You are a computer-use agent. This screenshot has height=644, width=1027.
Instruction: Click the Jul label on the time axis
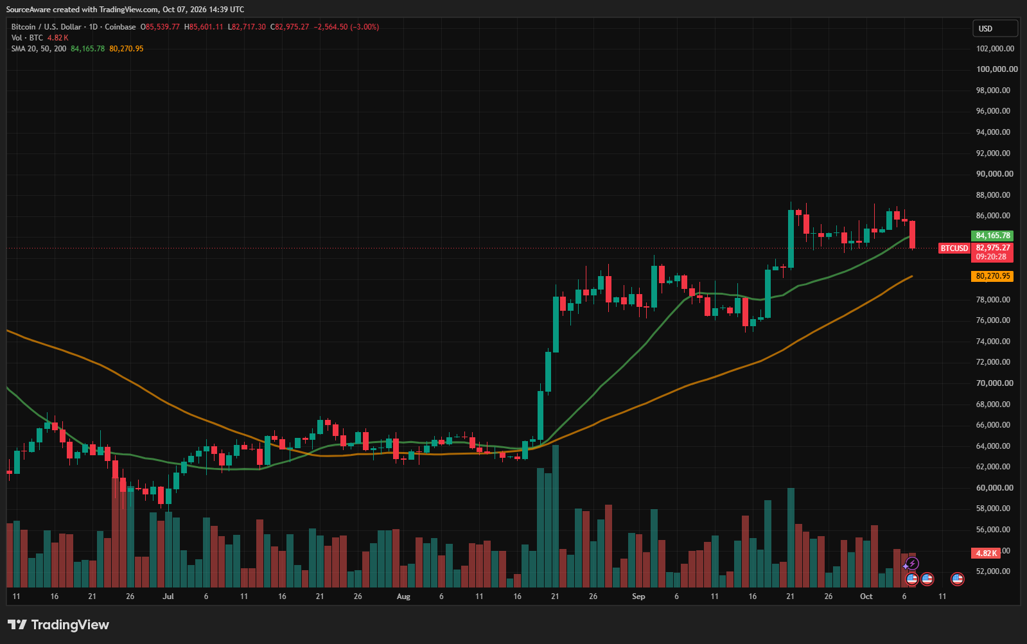(x=168, y=596)
